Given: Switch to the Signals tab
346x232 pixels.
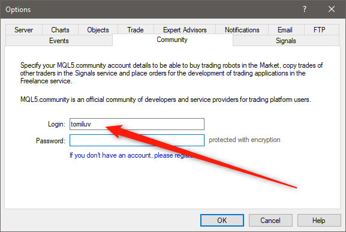Looking at the screenshot, I should click(286, 41).
